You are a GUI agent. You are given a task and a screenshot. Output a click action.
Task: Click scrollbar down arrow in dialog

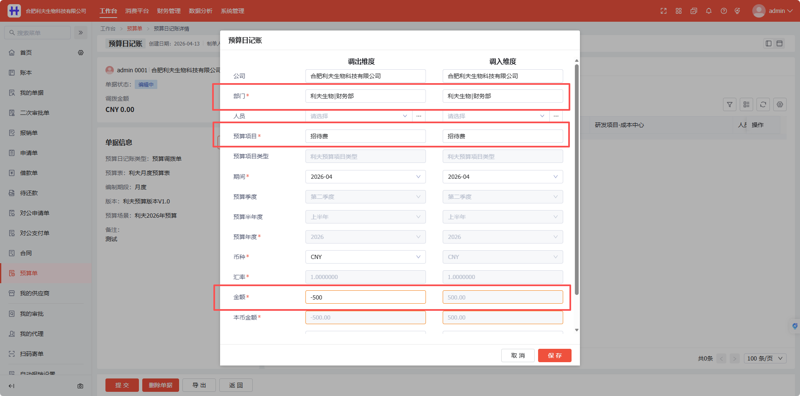tap(577, 330)
